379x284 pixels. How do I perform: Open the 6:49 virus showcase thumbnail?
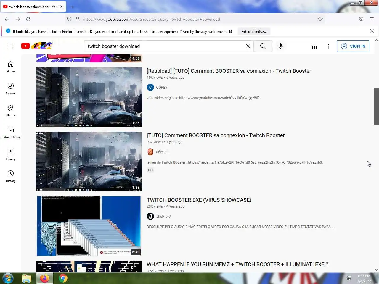89,226
